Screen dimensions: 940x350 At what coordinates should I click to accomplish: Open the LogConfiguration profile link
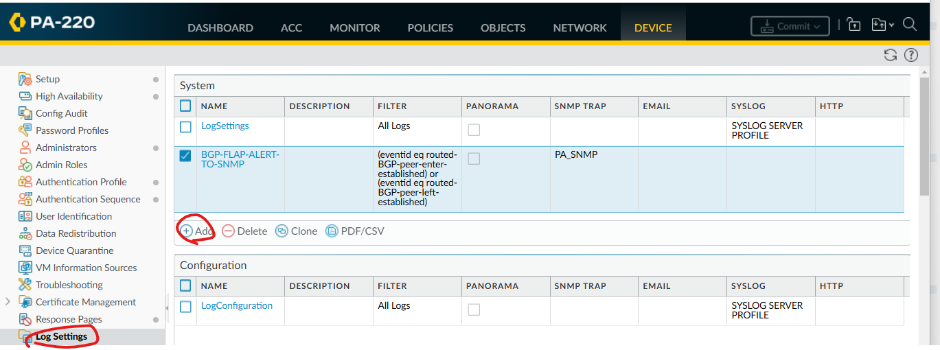pos(237,306)
